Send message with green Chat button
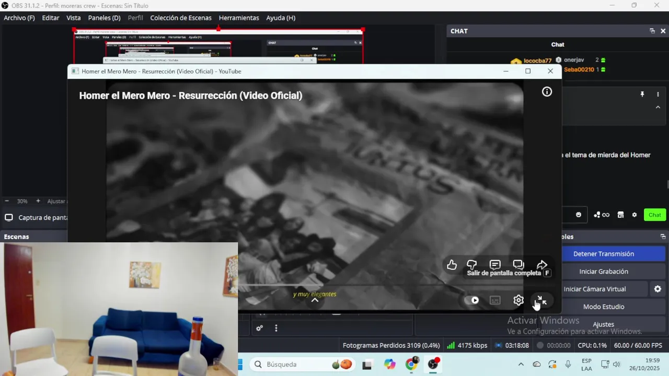Viewport: 669px width, 376px height. pos(655,215)
